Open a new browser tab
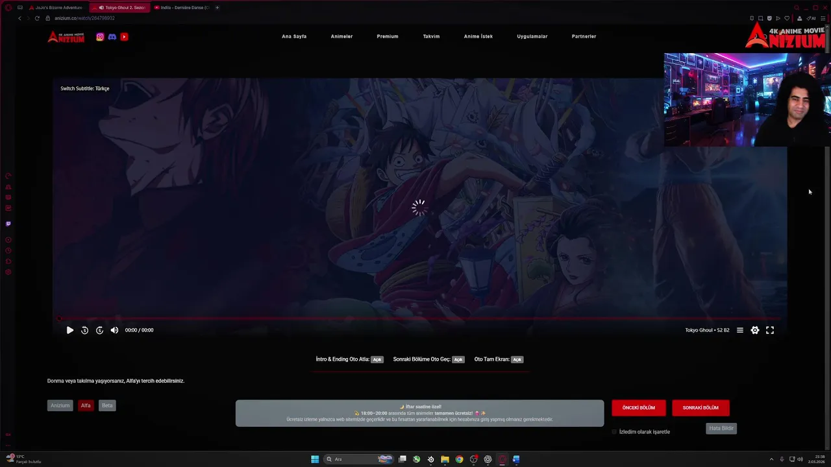 click(x=217, y=8)
